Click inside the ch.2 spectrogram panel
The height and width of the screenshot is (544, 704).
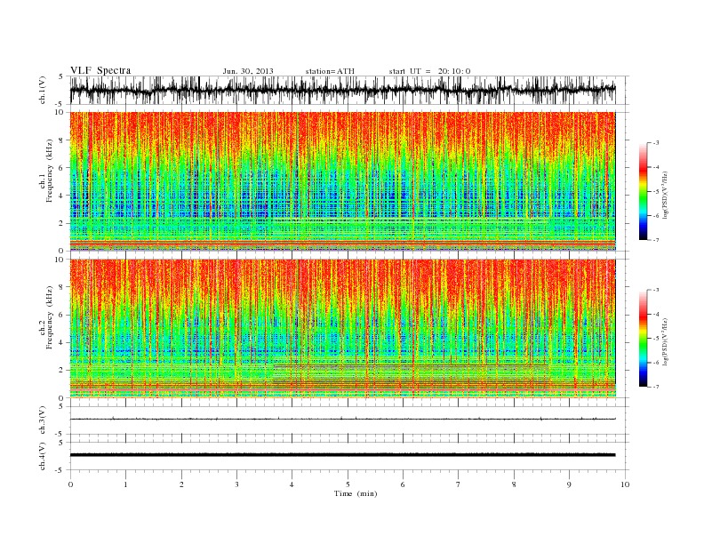[342, 328]
